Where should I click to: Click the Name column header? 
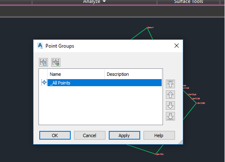point(76,74)
